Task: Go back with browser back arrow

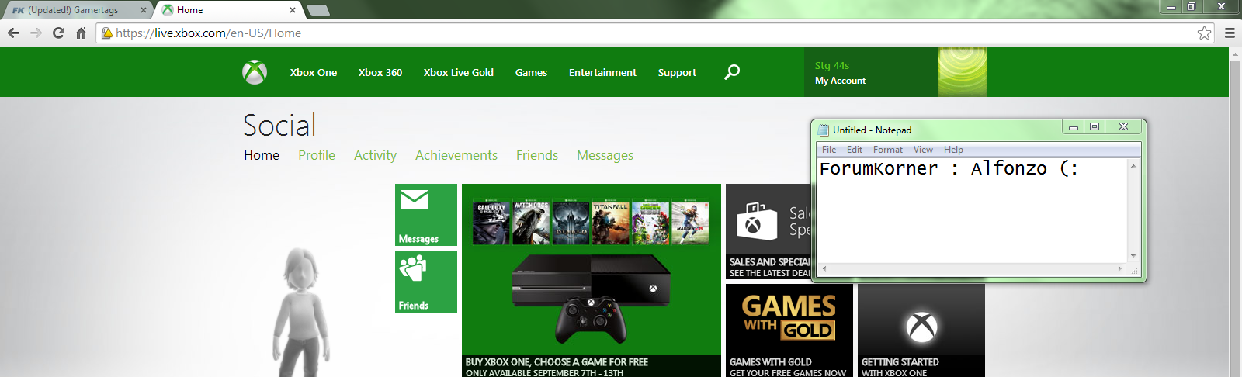Action: 13,33
